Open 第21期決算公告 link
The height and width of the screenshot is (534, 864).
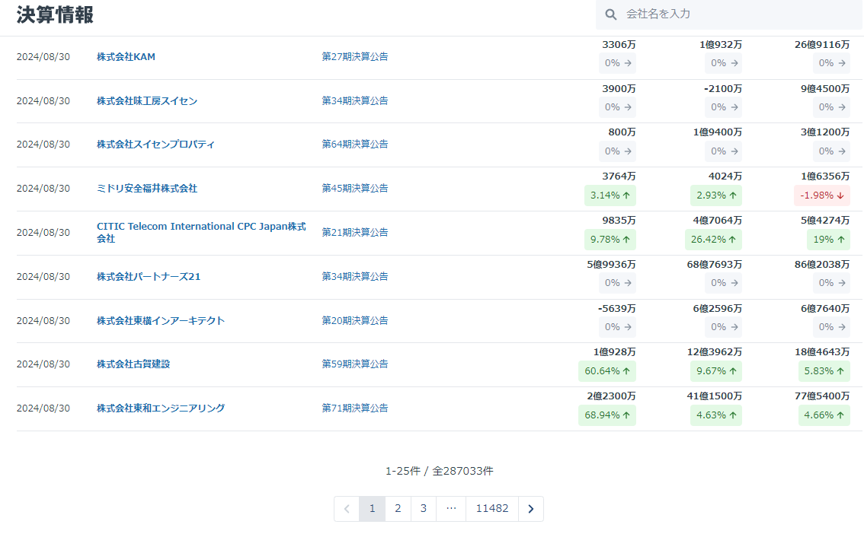355,232
